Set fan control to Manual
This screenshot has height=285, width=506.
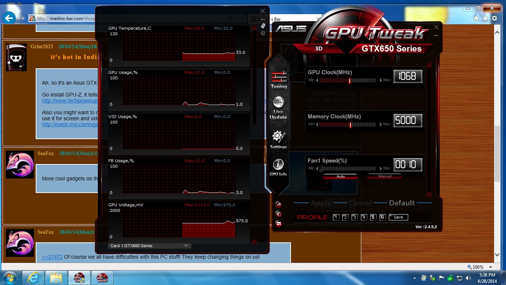coord(385,176)
